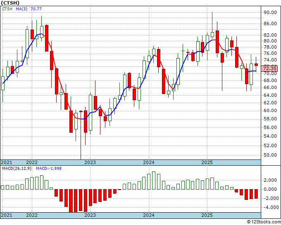Click the 70.77 moving average value

[x=36, y=9]
